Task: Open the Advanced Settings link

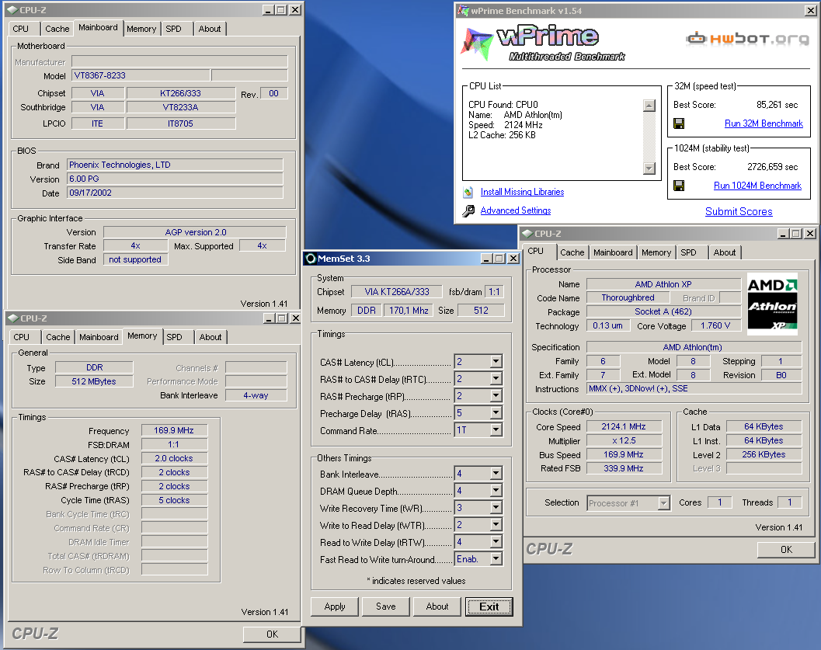Action: click(x=516, y=210)
